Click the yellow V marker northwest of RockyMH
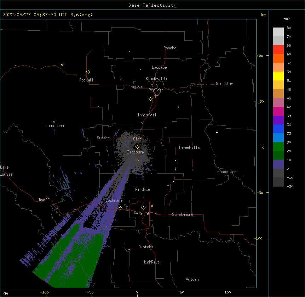305x297 pixels. click(62, 65)
